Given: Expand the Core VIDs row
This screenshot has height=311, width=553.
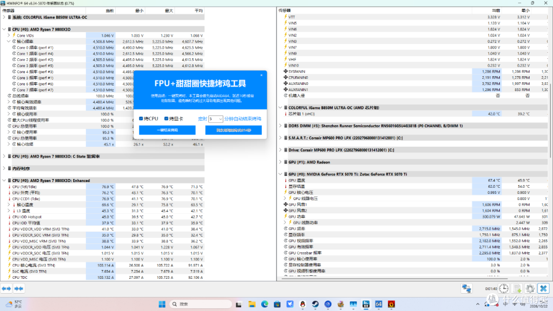Looking at the screenshot, I should (x=9, y=35).
